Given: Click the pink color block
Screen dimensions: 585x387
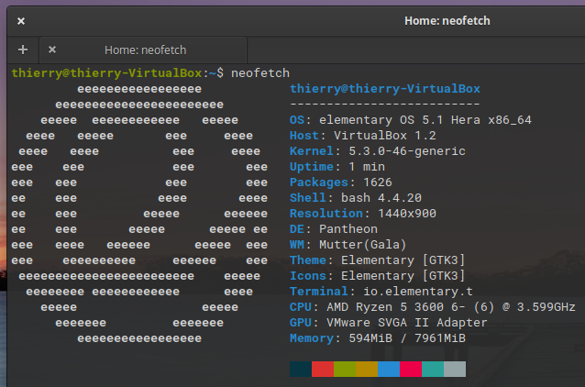Looking at the screenshot, I should click(411, 369).
